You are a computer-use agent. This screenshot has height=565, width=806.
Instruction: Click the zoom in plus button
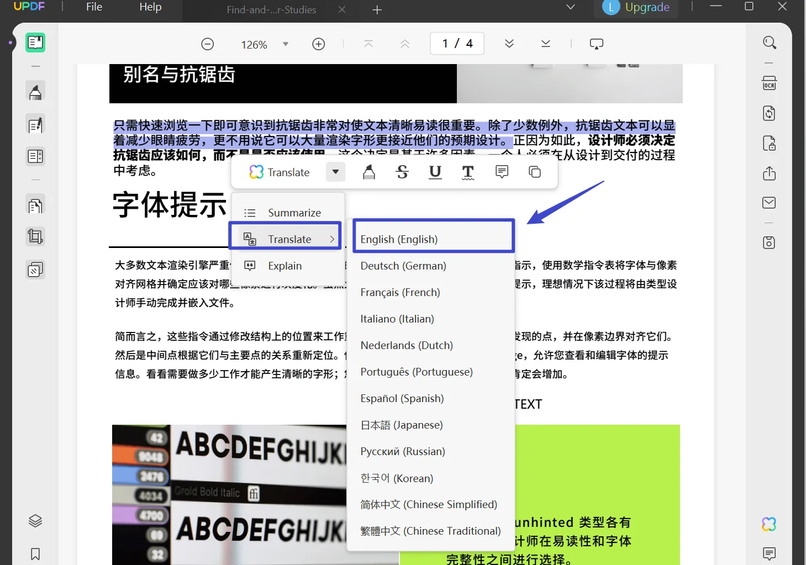coord(319,44)
